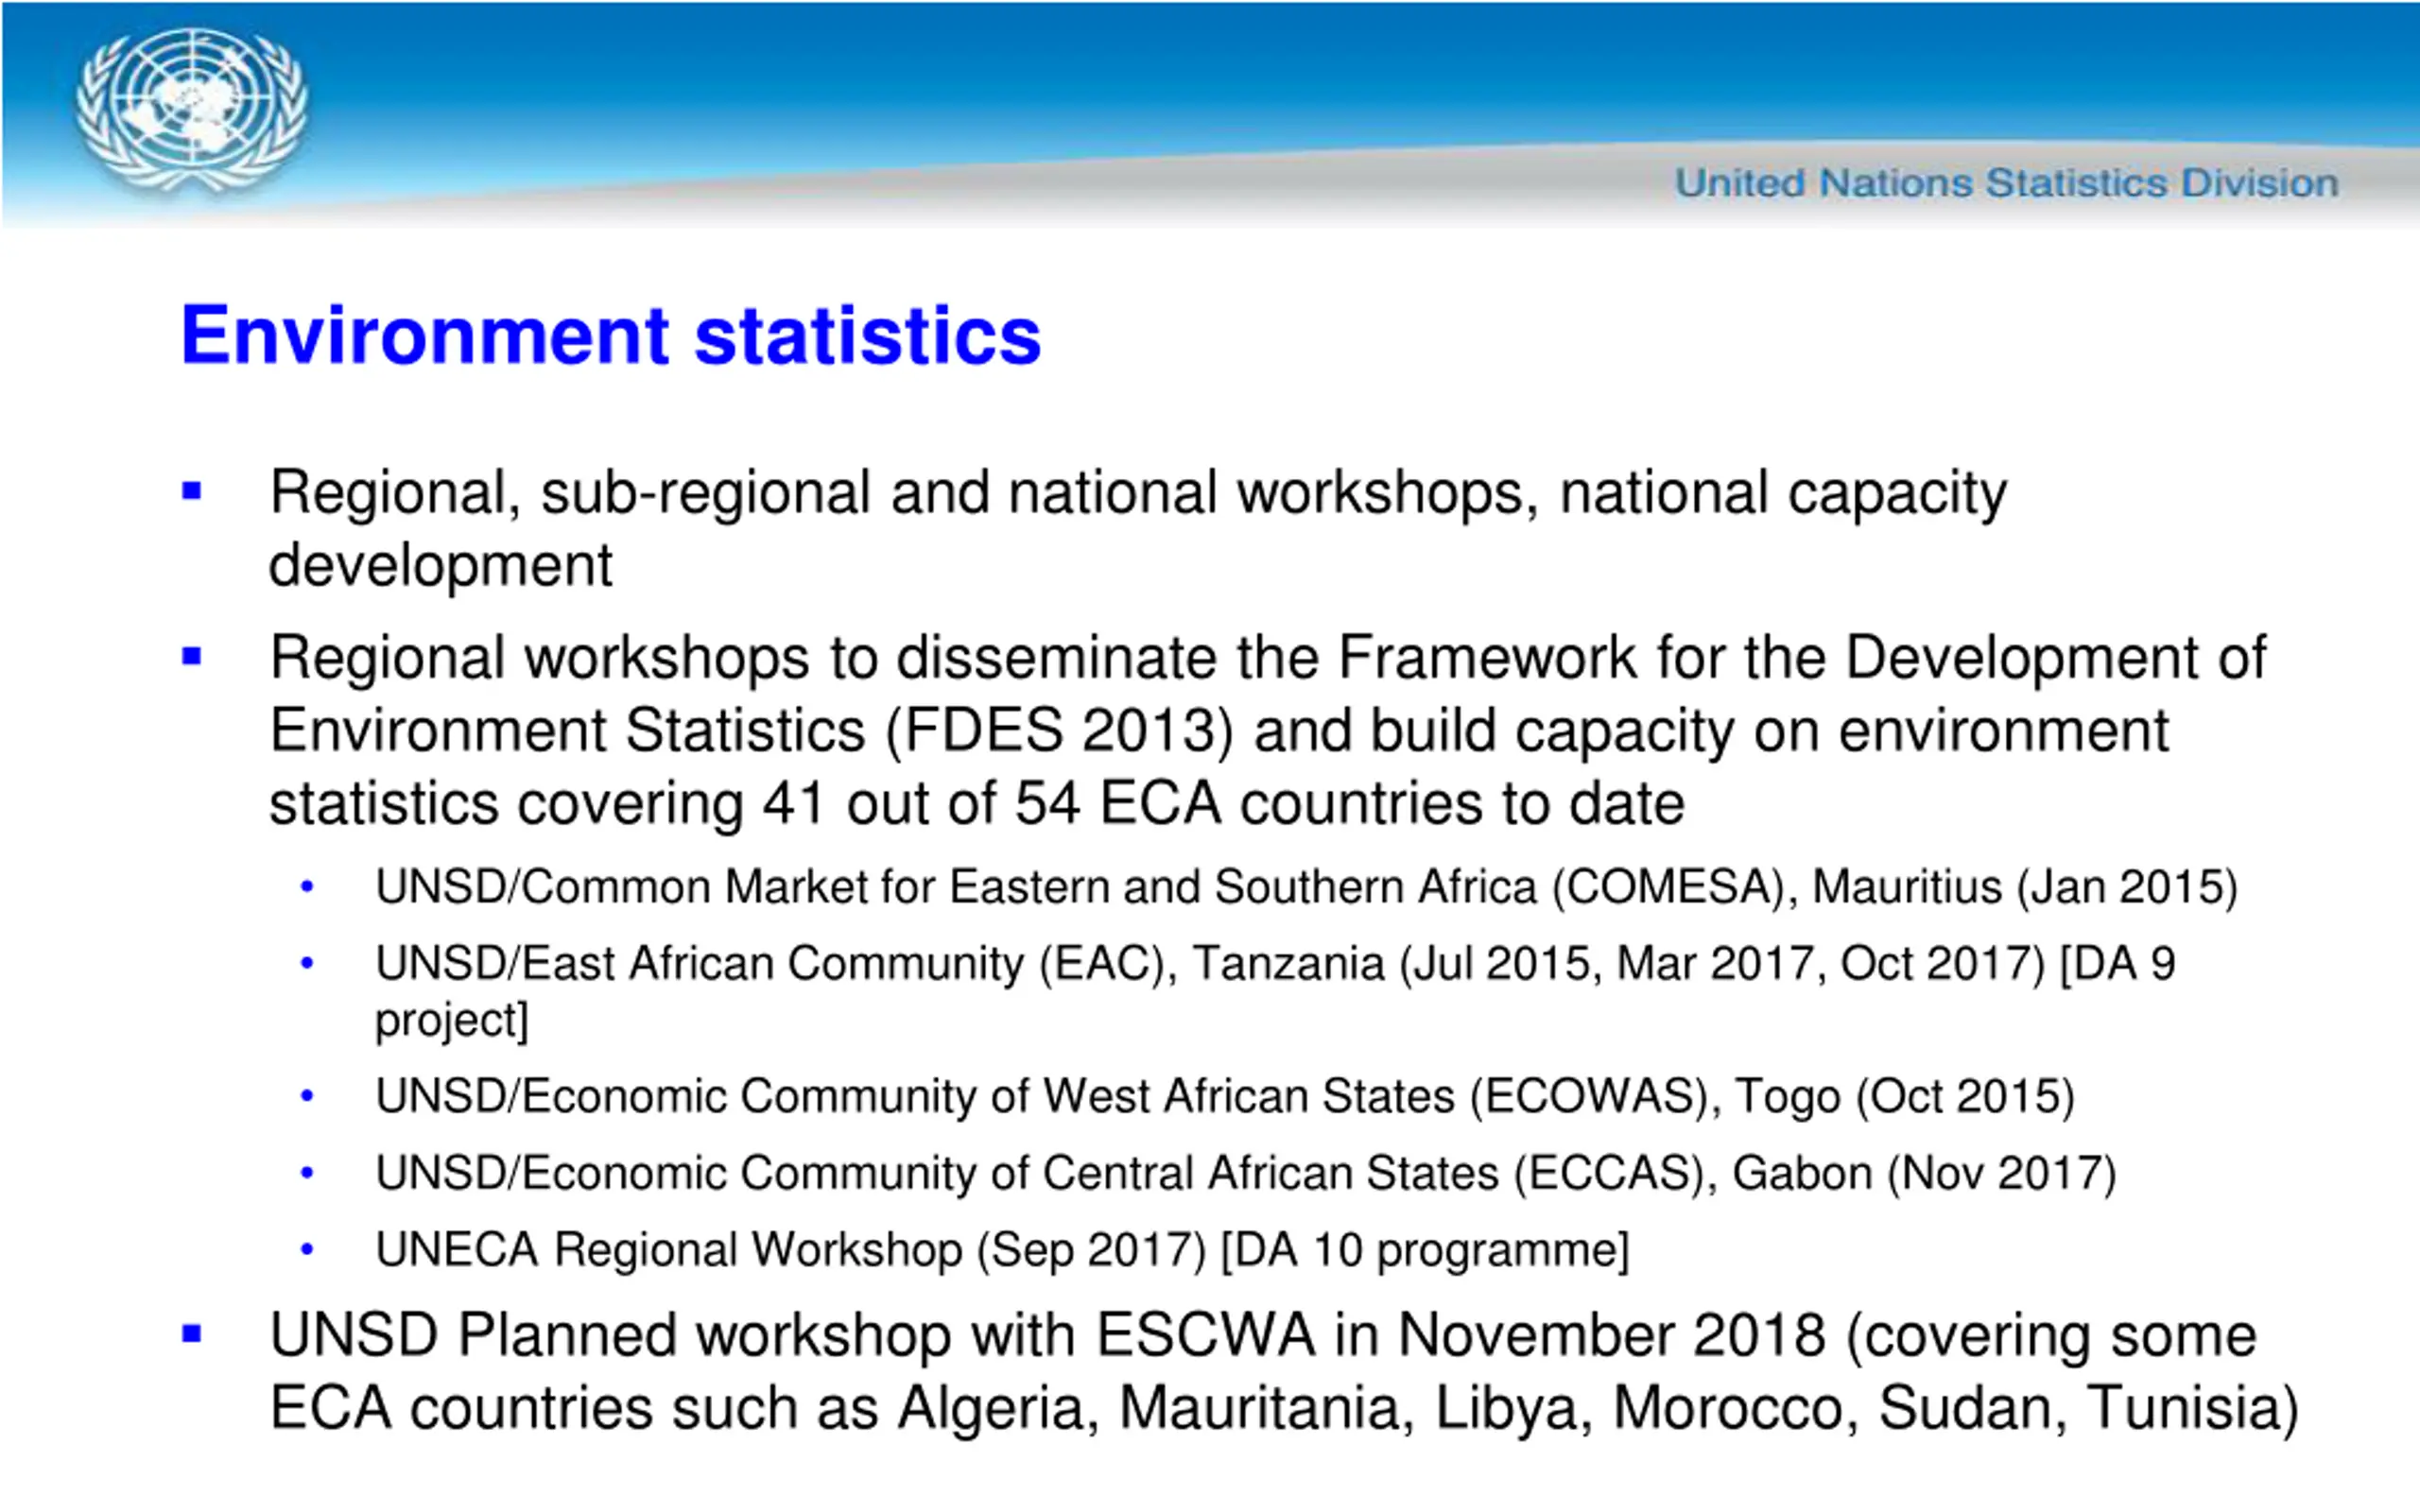Click the ECCAS, Gabon (Nov 2017) line
The height and width of the screenshot is (1512, 2420).
pyautogui.click(x=1246, y=1173)
